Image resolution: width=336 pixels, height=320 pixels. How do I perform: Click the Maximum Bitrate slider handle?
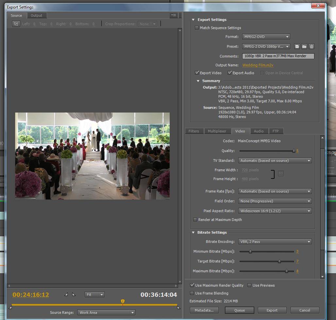click(287, 271)
